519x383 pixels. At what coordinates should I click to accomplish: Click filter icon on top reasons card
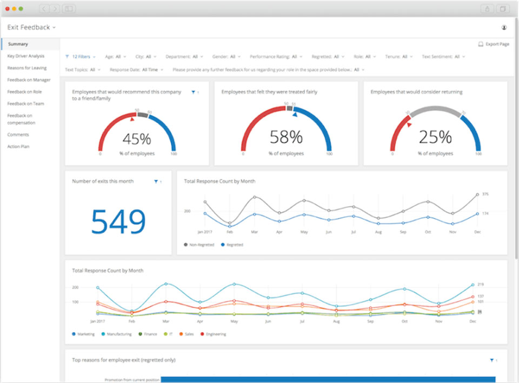tap(491, 360)
